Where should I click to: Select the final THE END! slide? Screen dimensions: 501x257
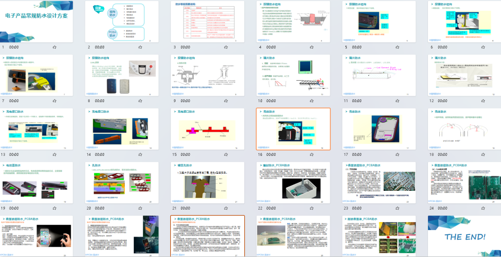(464, 236)
